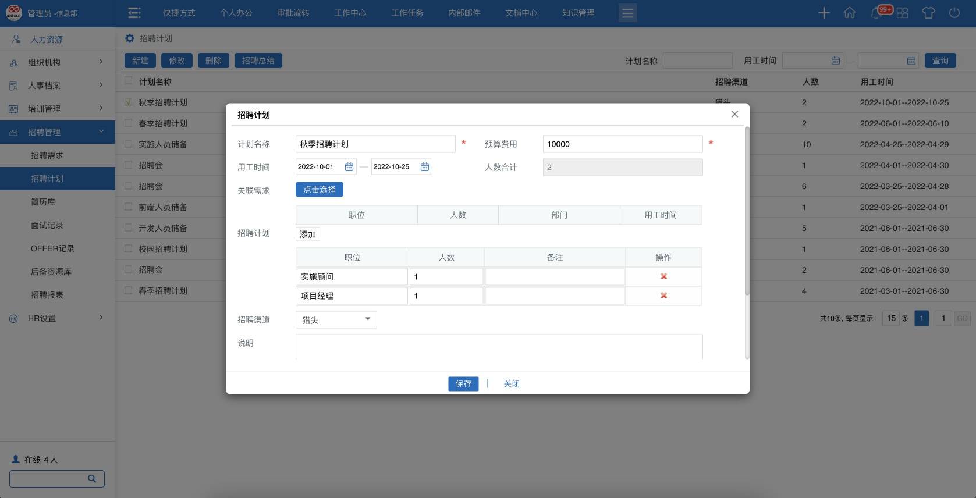Click the power logout icon

pos(954,13)
